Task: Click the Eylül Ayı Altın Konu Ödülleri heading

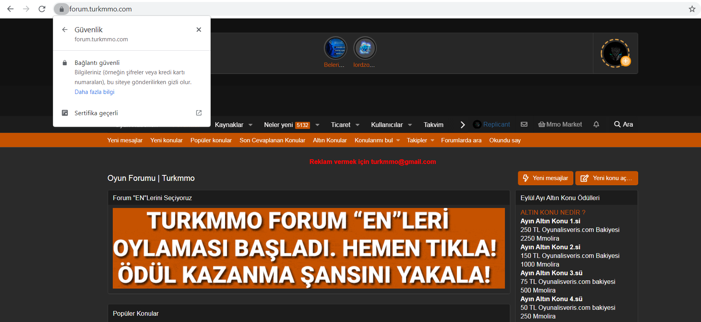Action: pyautogui.click(x=560, y=198)
